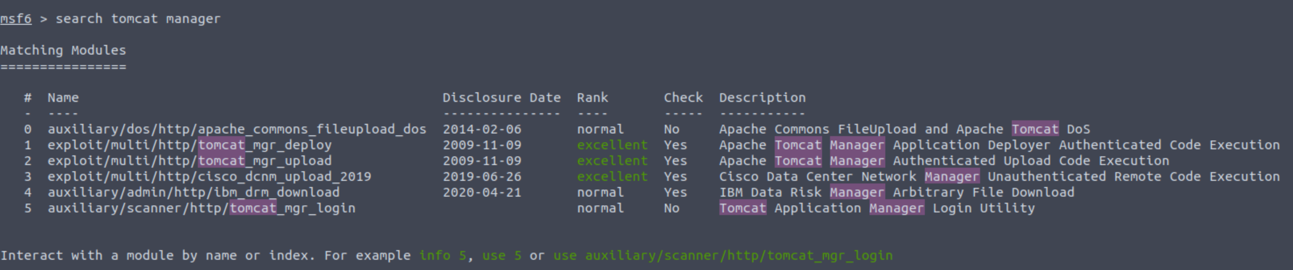Click the green 'use 5' example command
The height and width of the screenshot is (270, 1293).
tap(501, 255)
